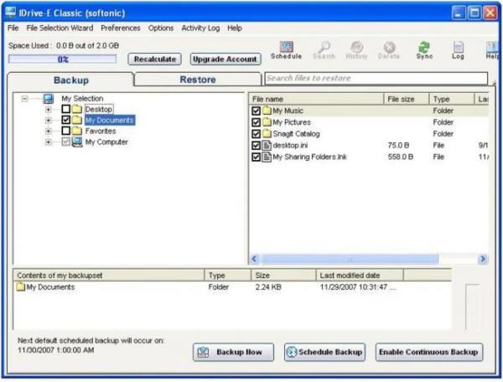Click the Favorites folder icon in tree

(x=77, y=131)
